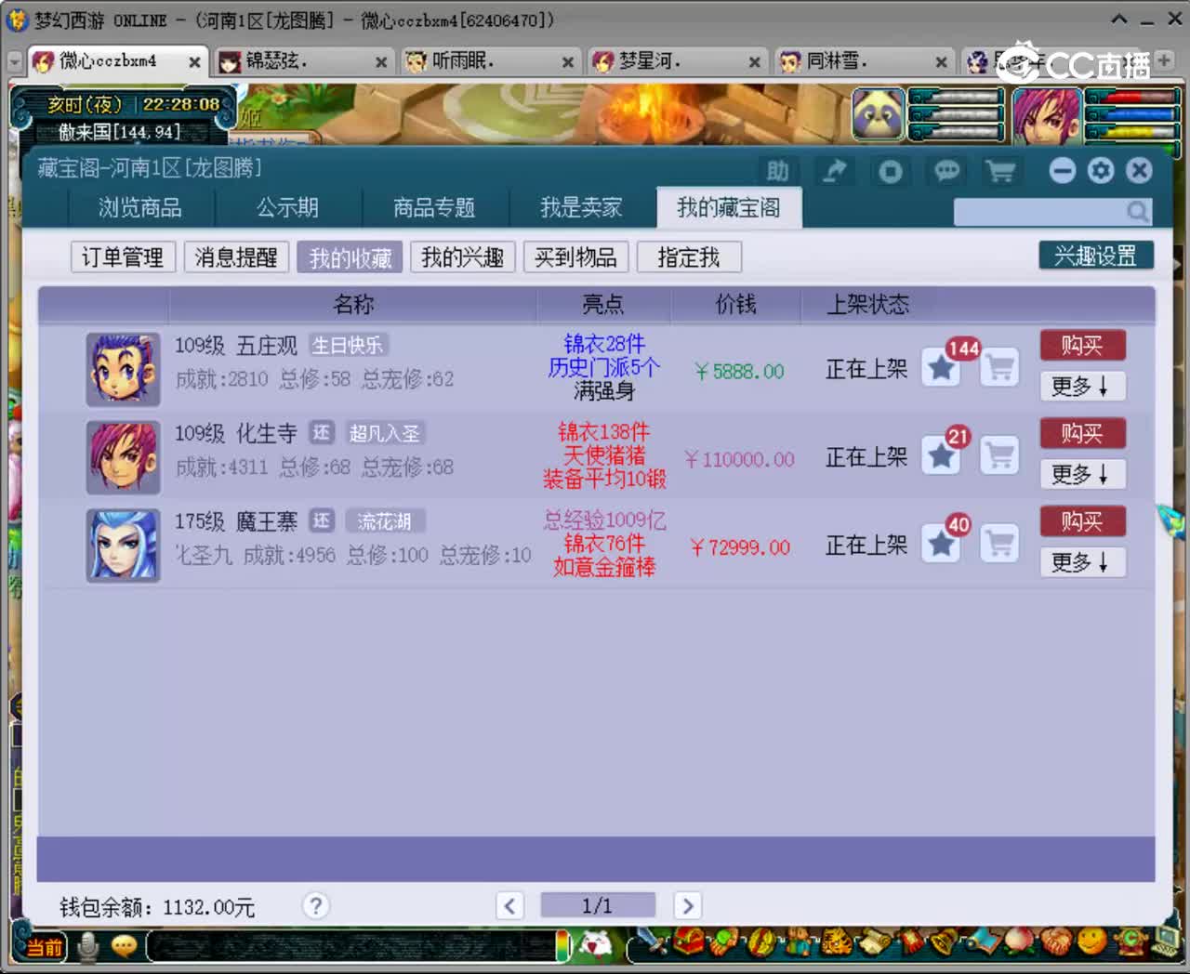Go to previous page arrow
This screenshot has height=974, width=1190.
pyautogui.click(x=509, y=905)
